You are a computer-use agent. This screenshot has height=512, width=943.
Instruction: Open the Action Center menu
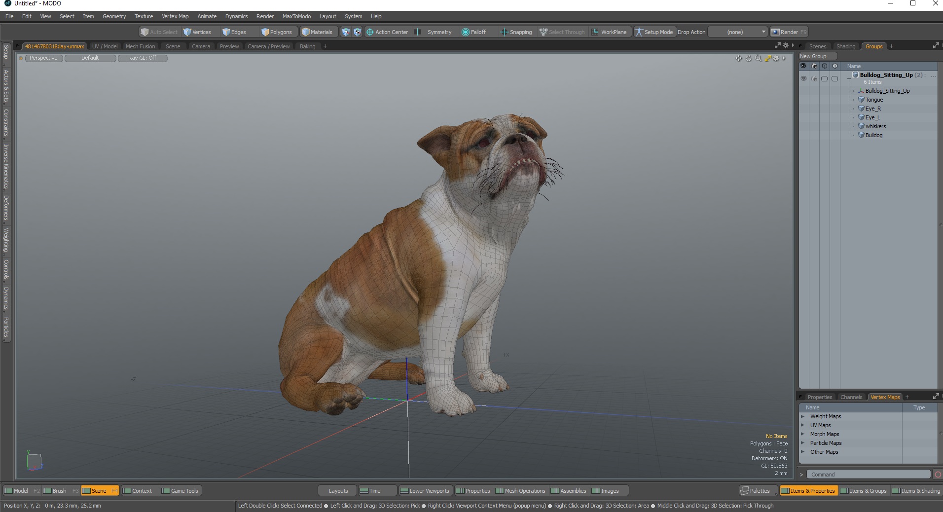coord(387,32)
